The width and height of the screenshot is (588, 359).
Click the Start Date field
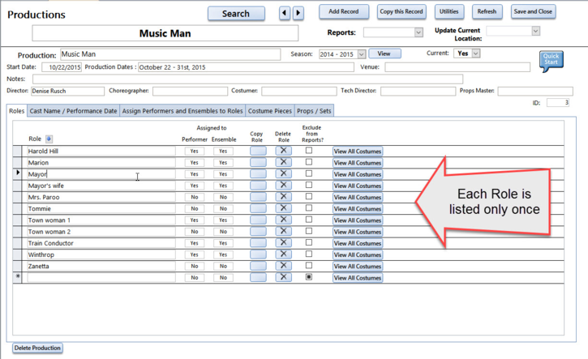[62, 67]
